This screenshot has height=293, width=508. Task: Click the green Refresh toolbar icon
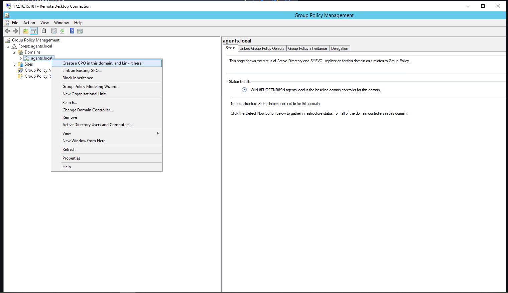tap(62, 31)
